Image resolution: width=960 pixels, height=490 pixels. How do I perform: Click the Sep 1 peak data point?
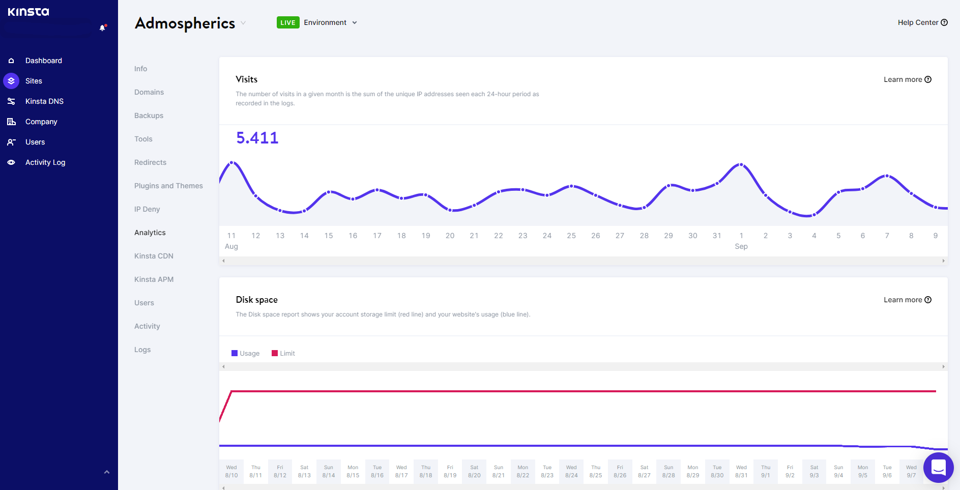(741, 165)
